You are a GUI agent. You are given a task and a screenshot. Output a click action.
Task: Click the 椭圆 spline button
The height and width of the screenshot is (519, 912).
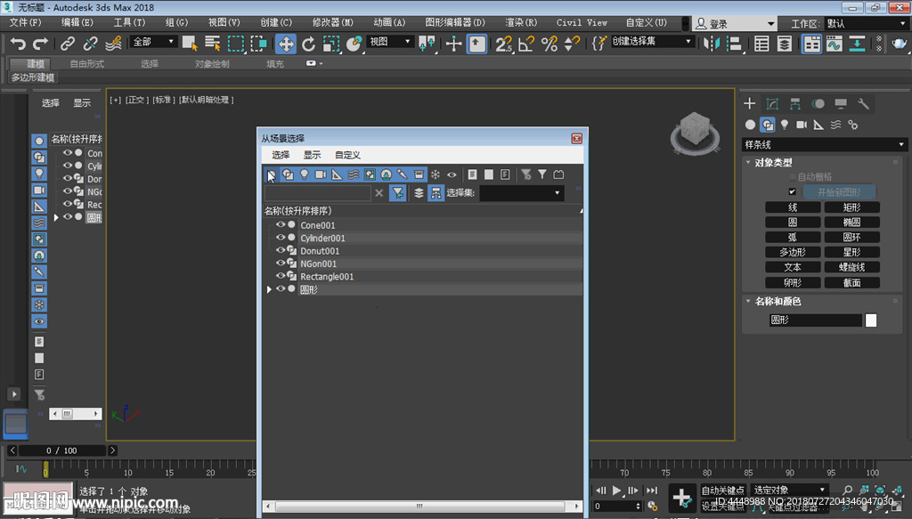point(852,223)
